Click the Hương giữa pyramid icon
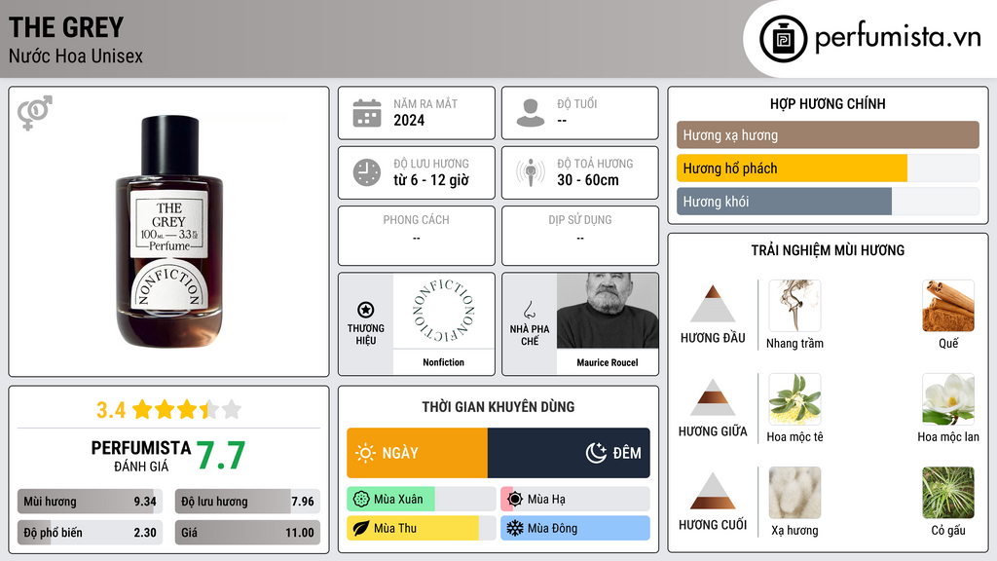The height and width of the screenshot is (561, 997). 713,398
